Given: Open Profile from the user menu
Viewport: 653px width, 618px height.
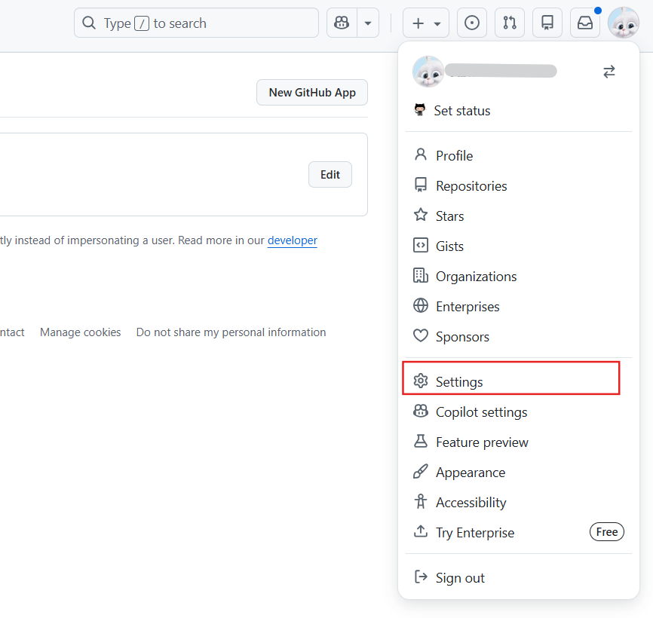Looking at the screenshot, I should (519, 156).
